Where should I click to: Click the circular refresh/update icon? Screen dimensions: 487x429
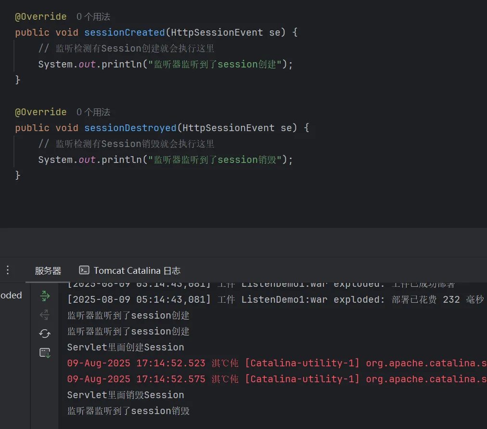pos(45,334)
